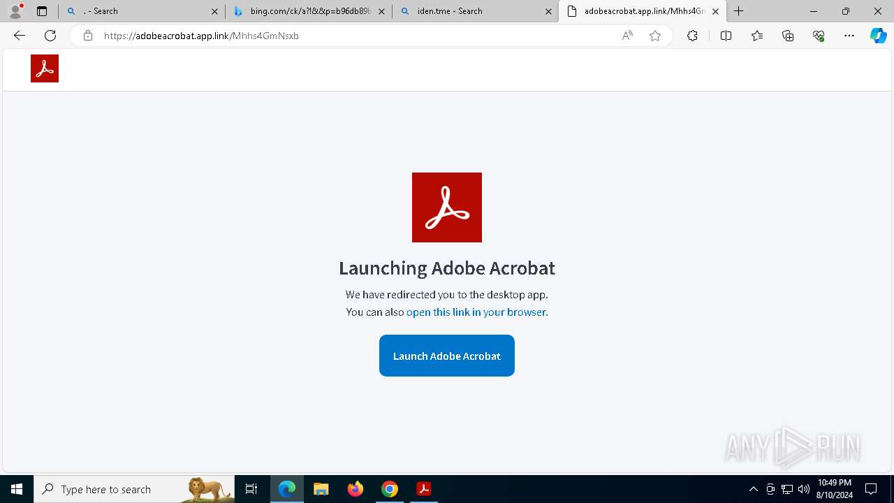View site information lock icon
This screenshot has width=894, height=503.
pos(88,36)
